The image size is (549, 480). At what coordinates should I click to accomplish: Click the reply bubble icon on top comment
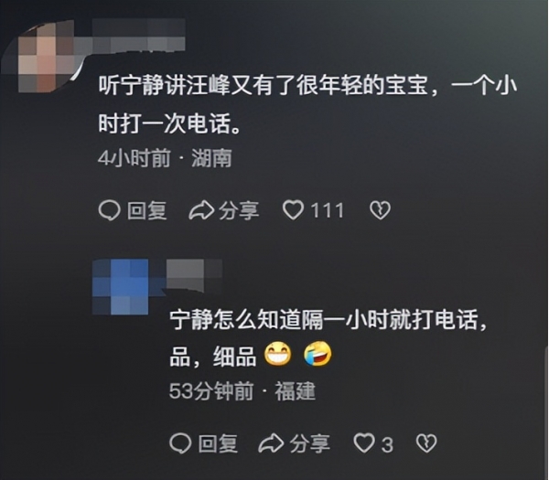110,210
